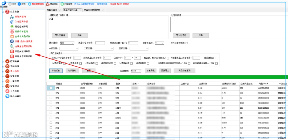
Task: Click the green progress bar
Action: pyautogui.click(x=169, y=77)
